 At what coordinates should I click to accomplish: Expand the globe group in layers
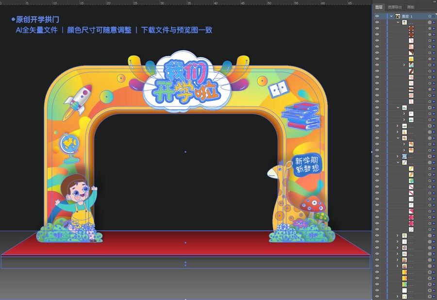point(398,235)
